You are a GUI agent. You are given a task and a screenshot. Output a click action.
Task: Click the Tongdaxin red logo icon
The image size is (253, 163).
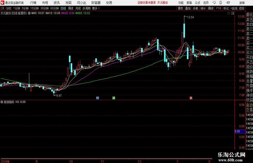tap(2, 3)
